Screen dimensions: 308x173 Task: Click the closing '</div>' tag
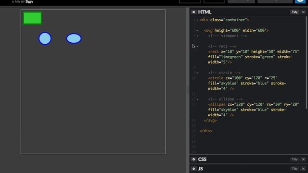tap(206, 131)
